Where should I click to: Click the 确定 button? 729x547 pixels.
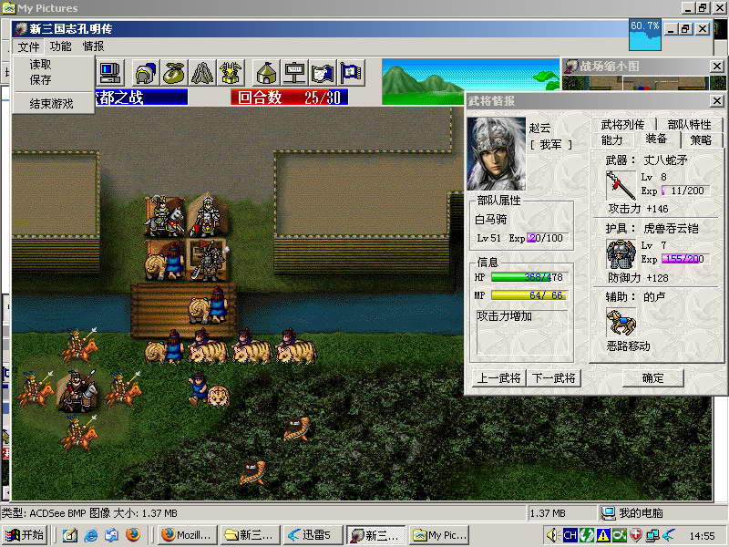tap(652, 378)
